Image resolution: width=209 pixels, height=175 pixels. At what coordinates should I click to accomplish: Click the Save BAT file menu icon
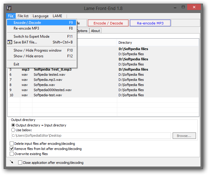pyautogui.click(x=10, y=42)
